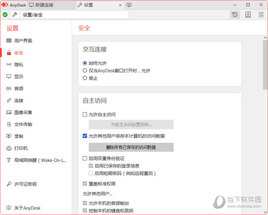The image size is (268, 215).
Task: Select 仅当AnyDesk窗口打开时,允许 radio option
Action: pos(85,70)
